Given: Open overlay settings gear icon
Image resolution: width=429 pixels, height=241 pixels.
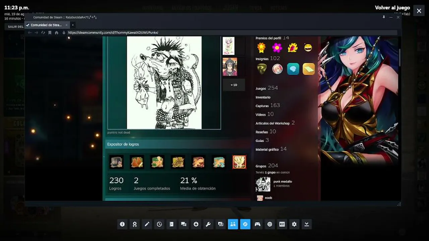Looking at the screenshot, I should click(294, 224).
